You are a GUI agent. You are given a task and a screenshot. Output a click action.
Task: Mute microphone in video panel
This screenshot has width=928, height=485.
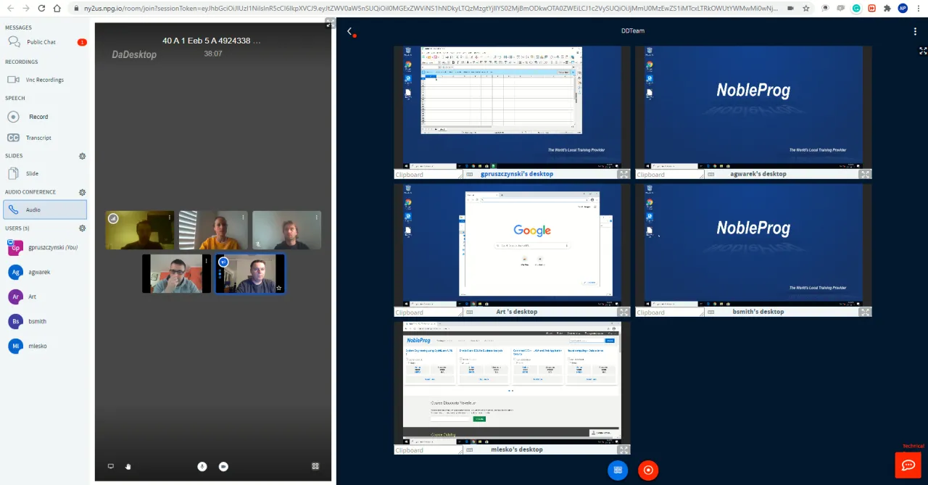202,466
